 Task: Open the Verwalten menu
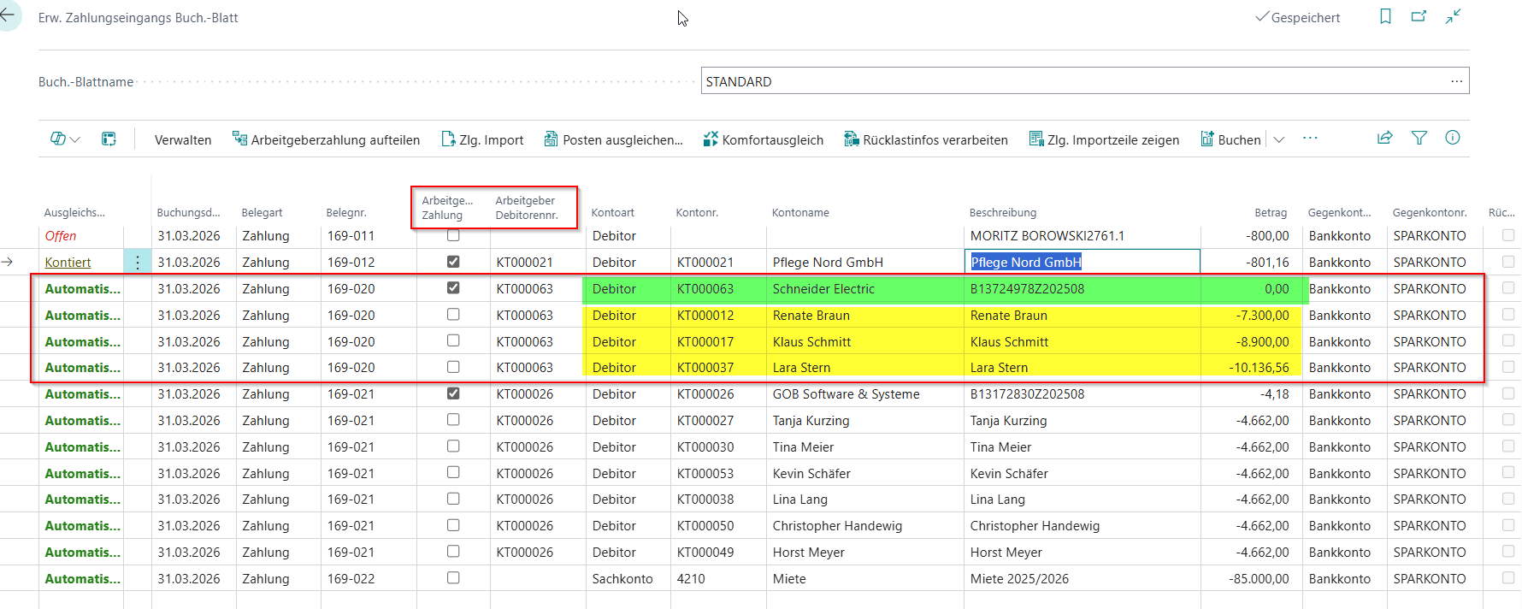[183, 139]
